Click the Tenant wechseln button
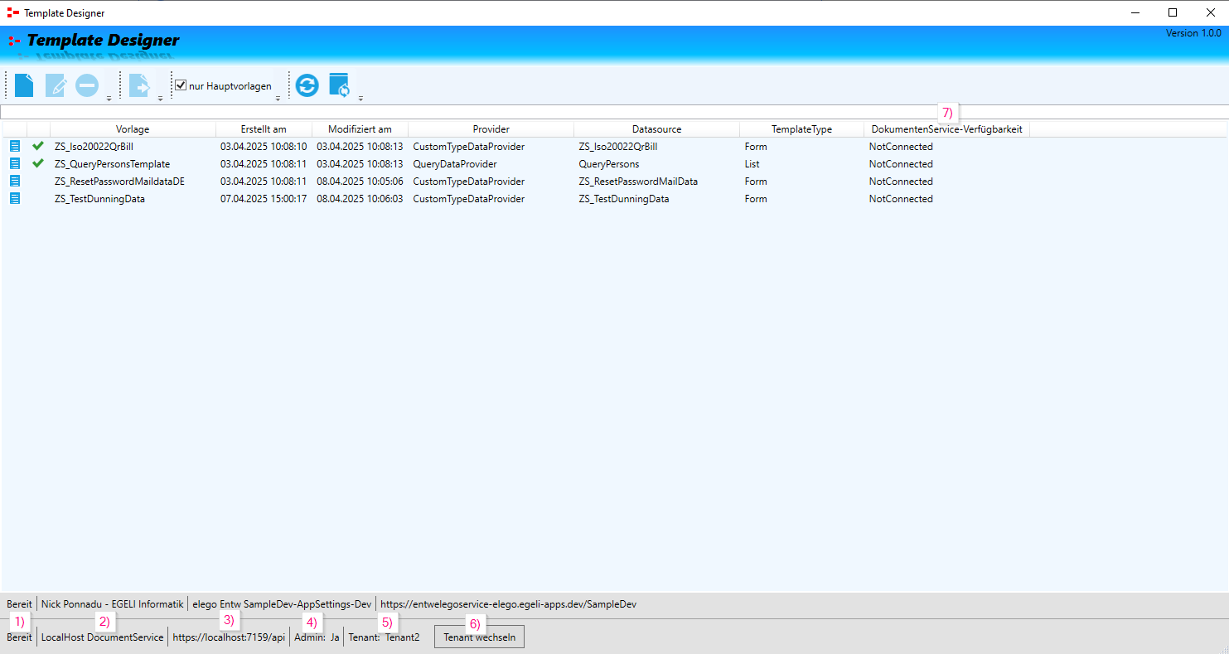The image size is (1229, 654). (x=479, y=637)
